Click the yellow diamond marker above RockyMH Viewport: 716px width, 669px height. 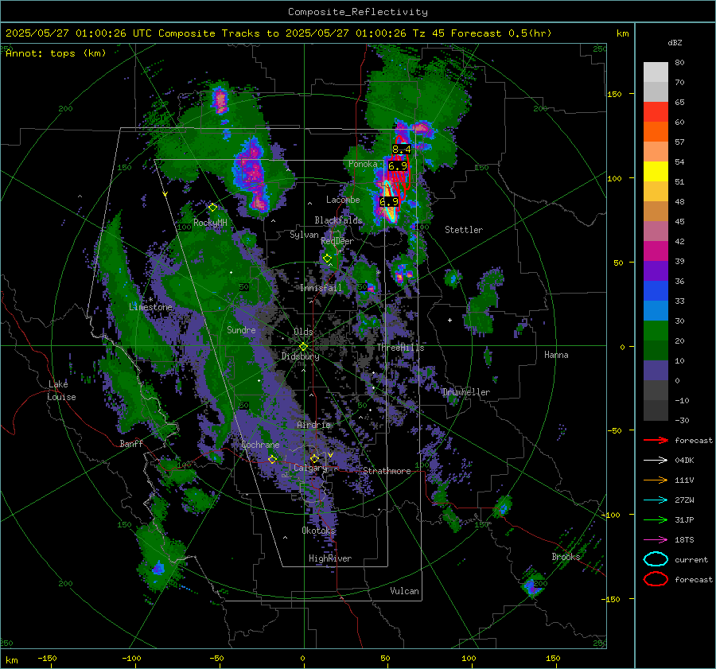(212, 208)
